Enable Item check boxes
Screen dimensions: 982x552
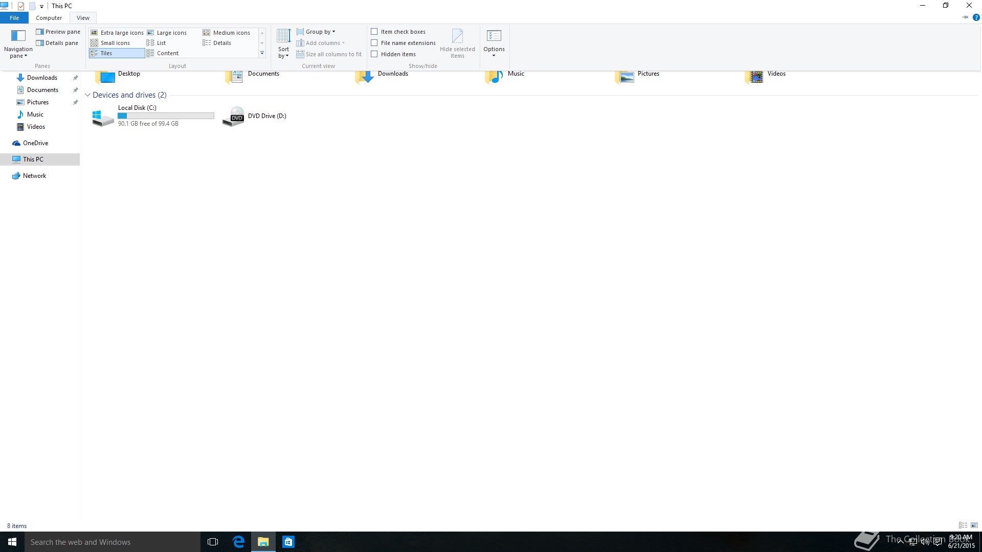[x=398, y=32]
